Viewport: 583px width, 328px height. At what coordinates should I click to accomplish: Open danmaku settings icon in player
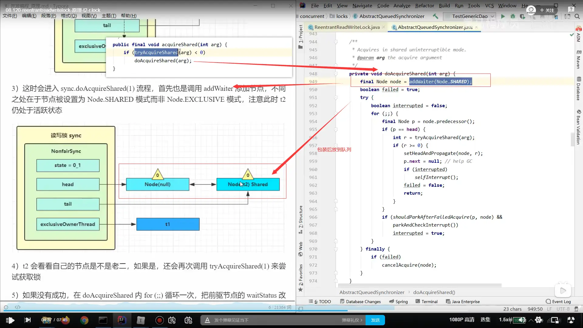(188, 320)
